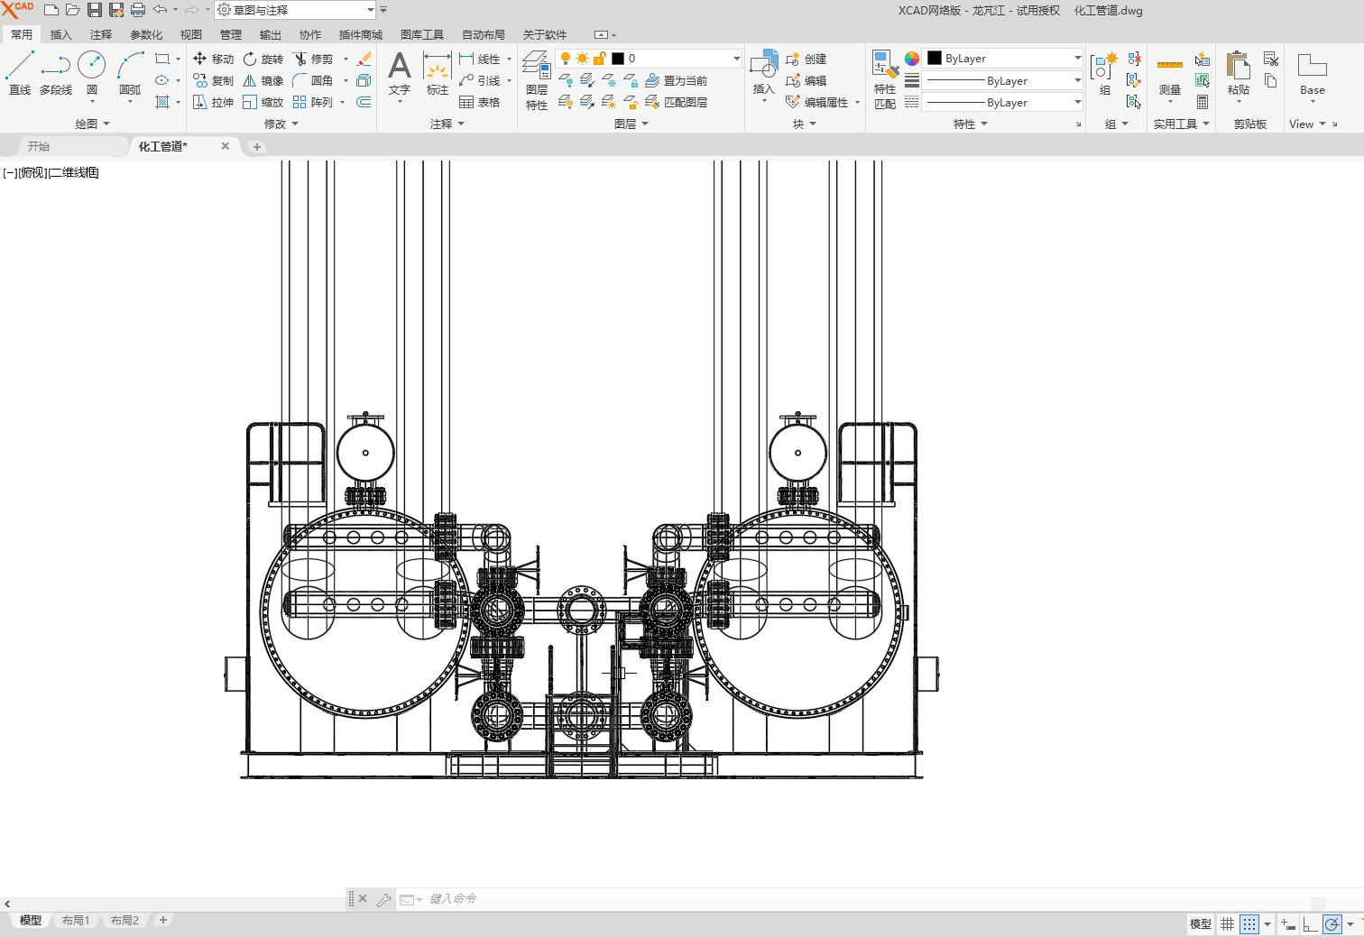Expand the 图层 panel arrow
1364x937 pixels.
[x=645, y=124]
